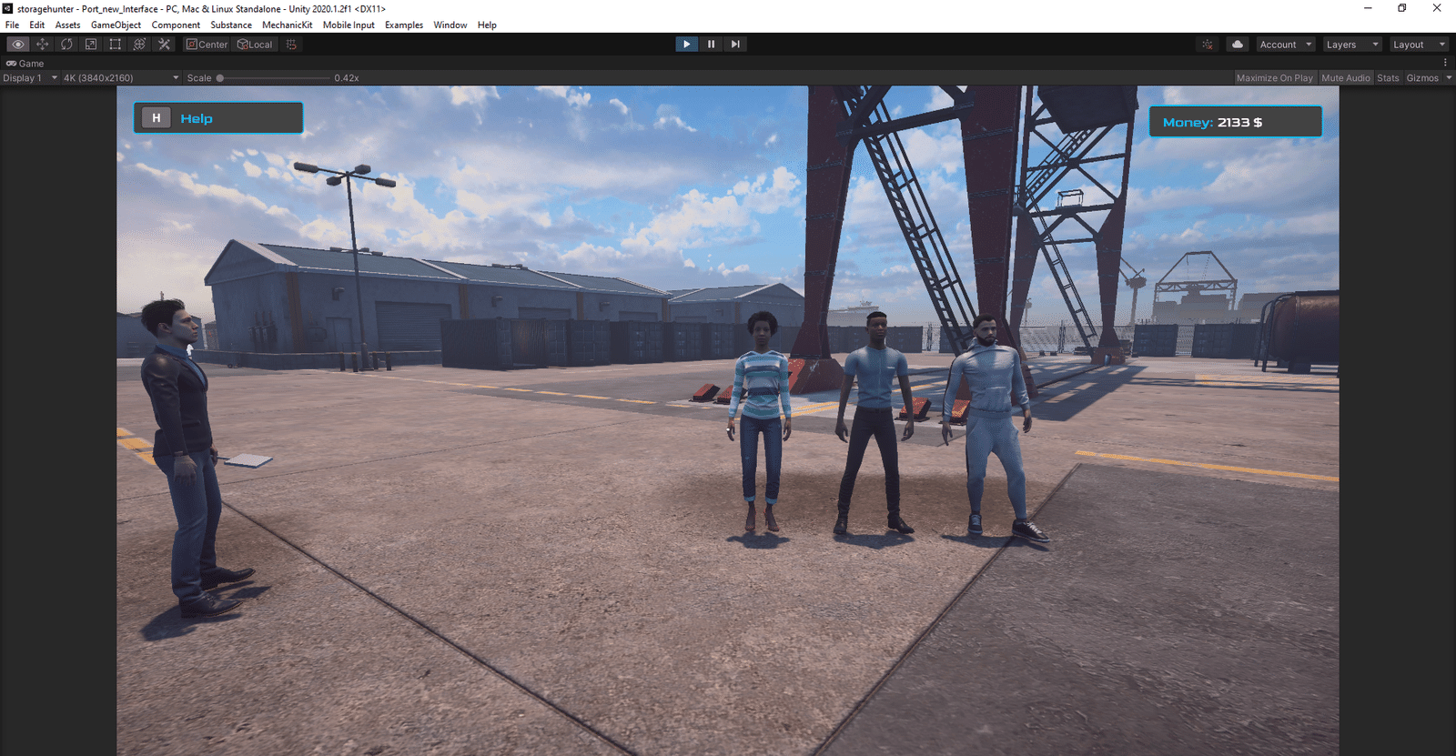Select the Game tab
Viewport: 1456px width, 756px height.
25,63
